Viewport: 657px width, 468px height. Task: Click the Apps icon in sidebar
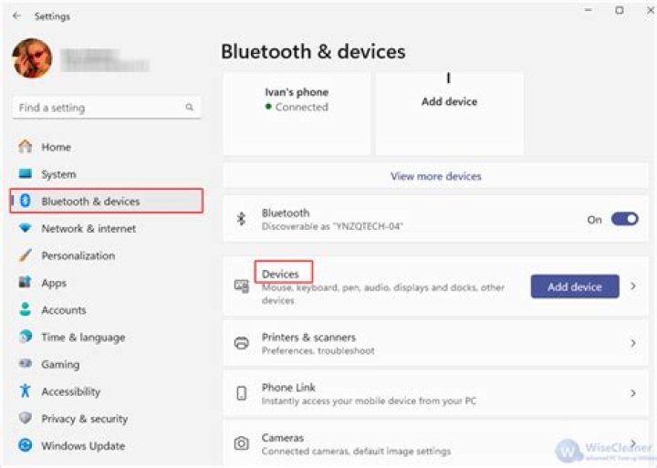pyautogui.click(x=26, y=283)
